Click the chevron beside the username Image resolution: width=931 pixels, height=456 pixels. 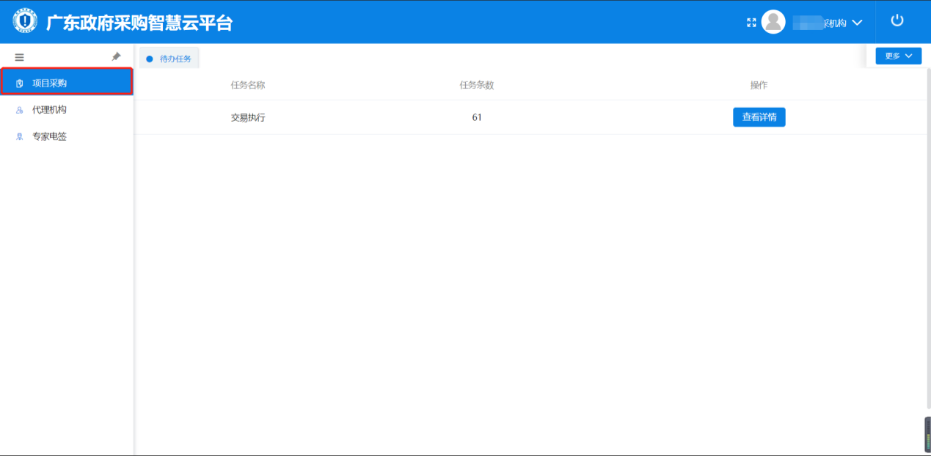tap(857, 23)
